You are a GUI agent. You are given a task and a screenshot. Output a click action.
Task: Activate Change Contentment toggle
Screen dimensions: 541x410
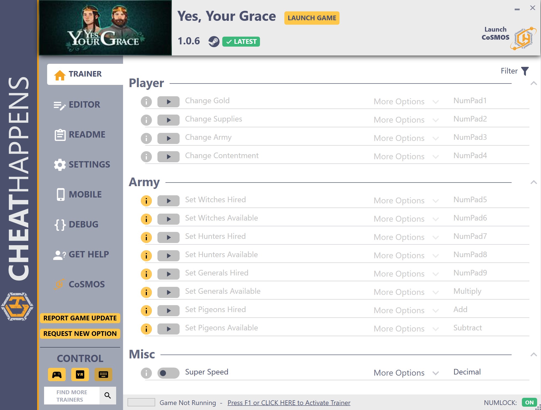point(169,156)
